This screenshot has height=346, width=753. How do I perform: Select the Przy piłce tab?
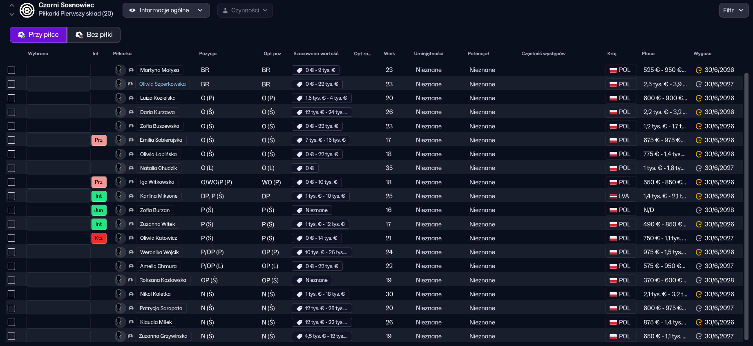[x=38, y=35]
